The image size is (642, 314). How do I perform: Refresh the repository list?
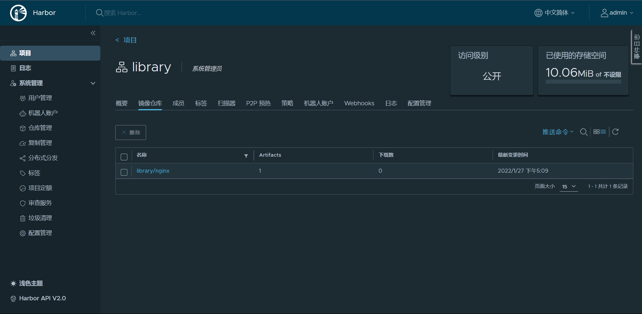click(615, 132)
